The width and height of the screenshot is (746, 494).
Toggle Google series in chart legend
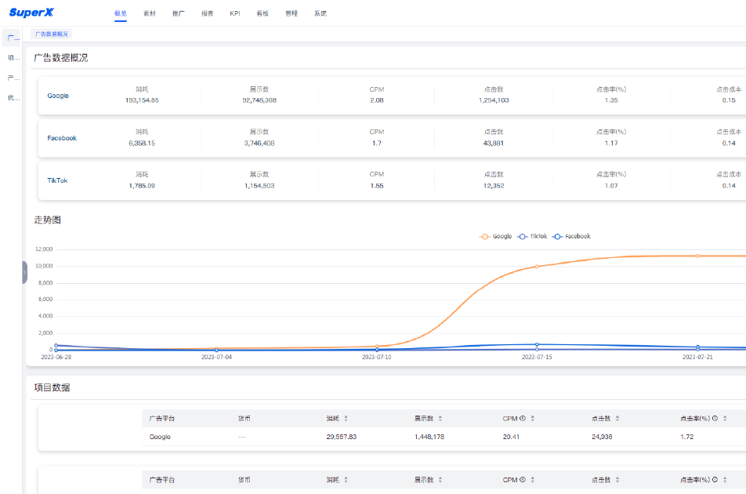496,236
